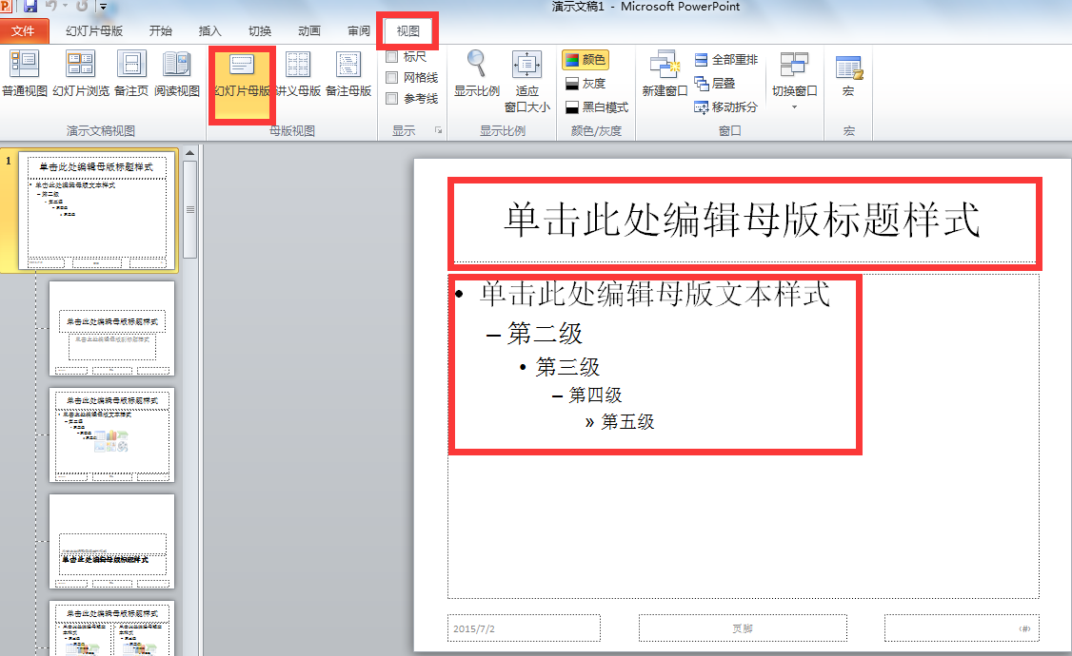Click fourth level text 第四级
Screen dimensions: 1072x656
coord(595,396)
